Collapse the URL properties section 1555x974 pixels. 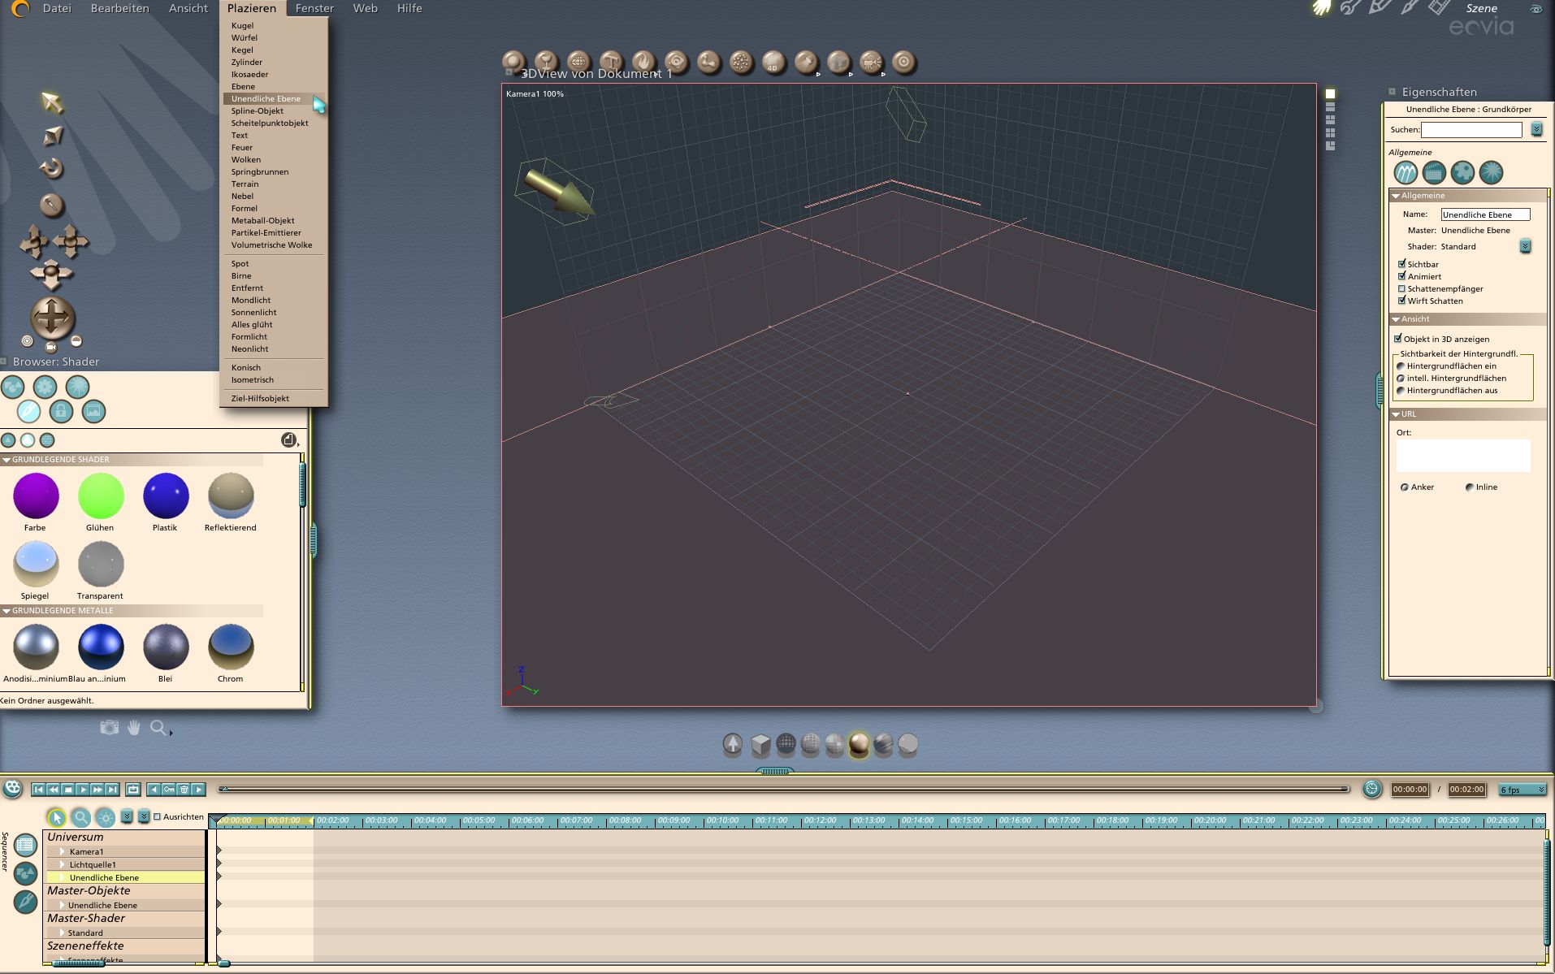pyautogui.click(x=1396, y=414)
